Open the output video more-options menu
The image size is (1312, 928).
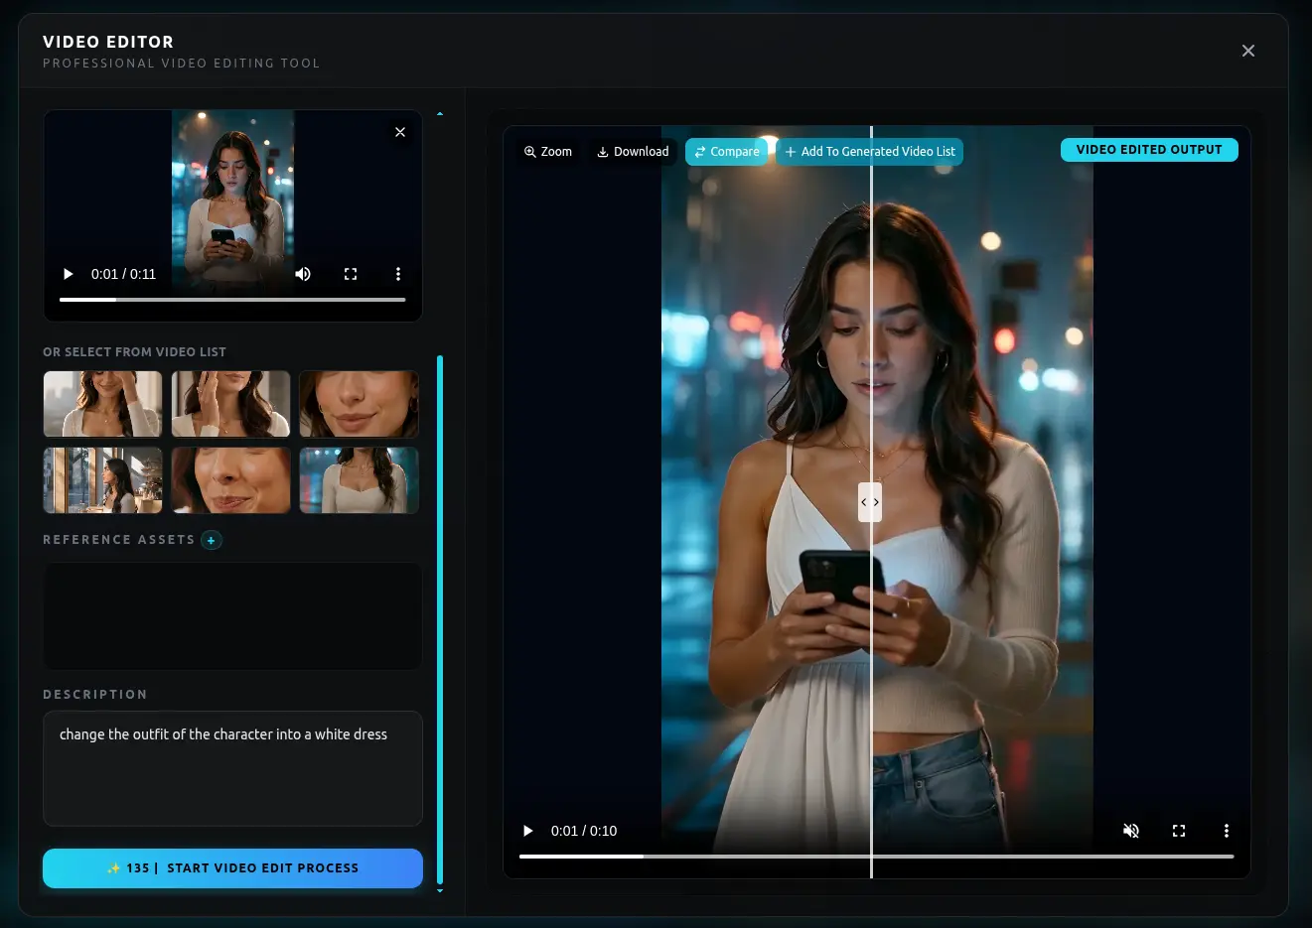1227,831
